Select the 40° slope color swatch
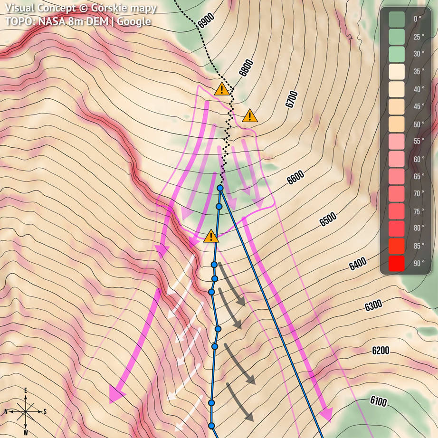 tap(396, 89)
